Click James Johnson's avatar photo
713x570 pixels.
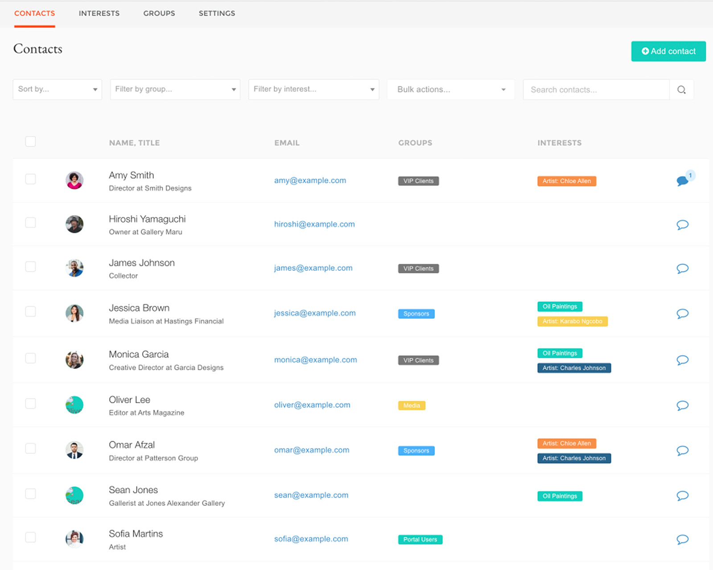pos(74,268)
